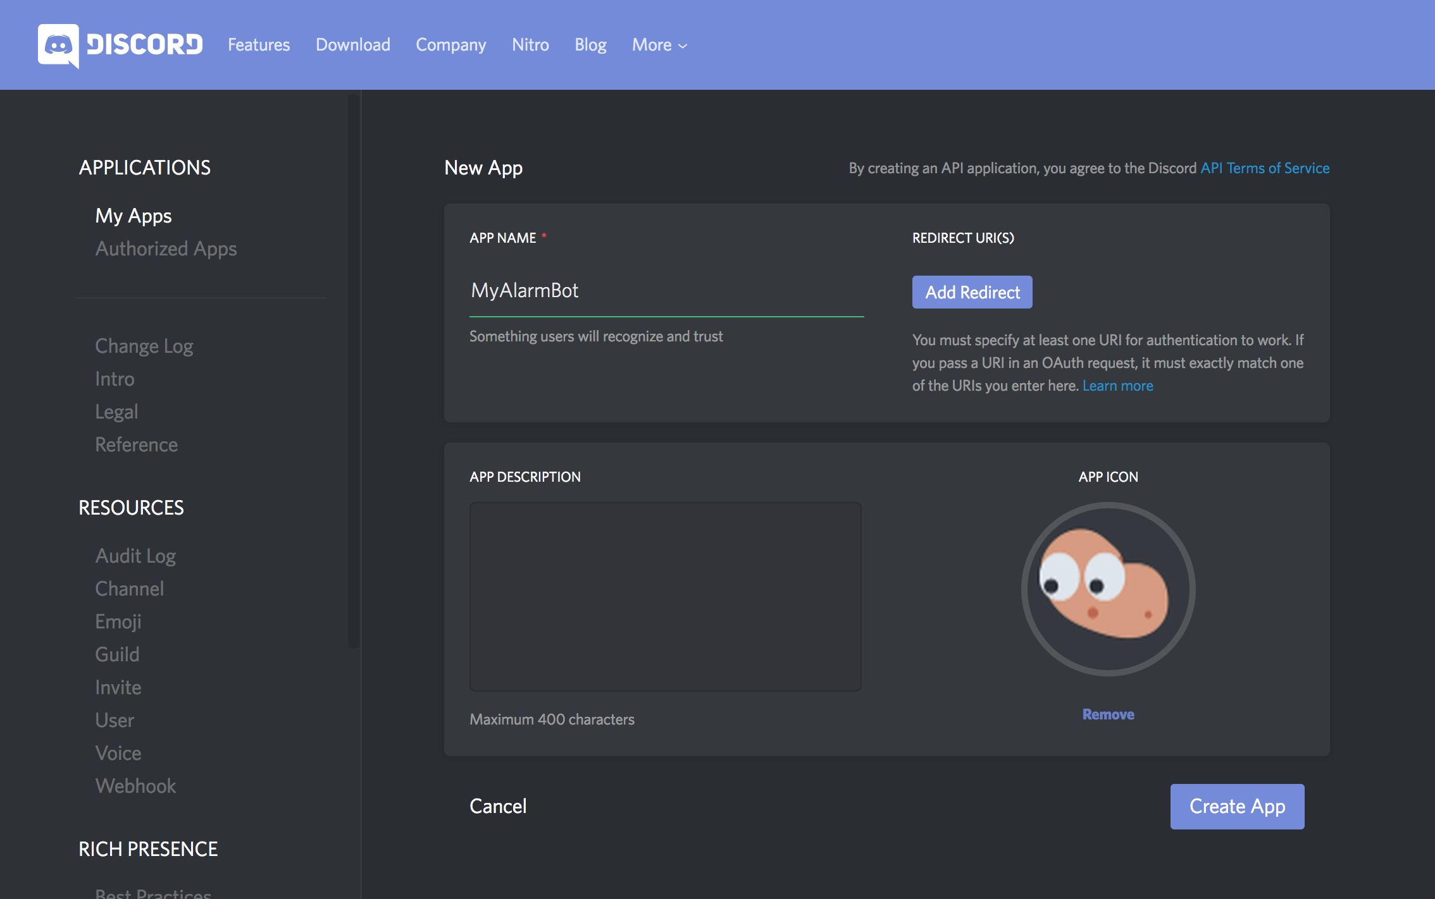Click Add Redirect button
Image resolution: width=1435 pixels, height=899 pixels.
click(972, 292)
